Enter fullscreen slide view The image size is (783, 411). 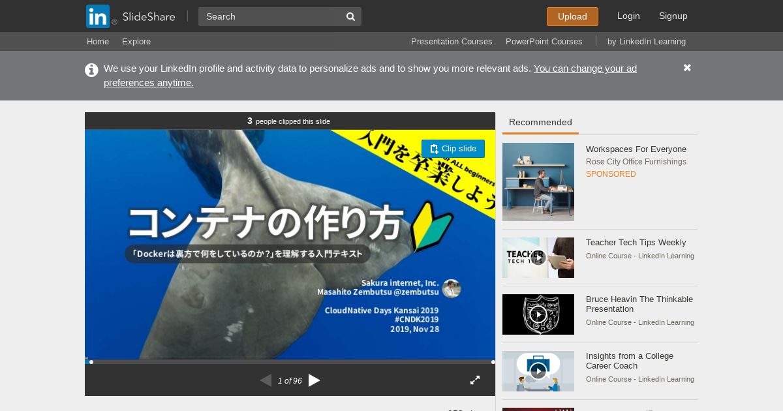pos(475,380)
